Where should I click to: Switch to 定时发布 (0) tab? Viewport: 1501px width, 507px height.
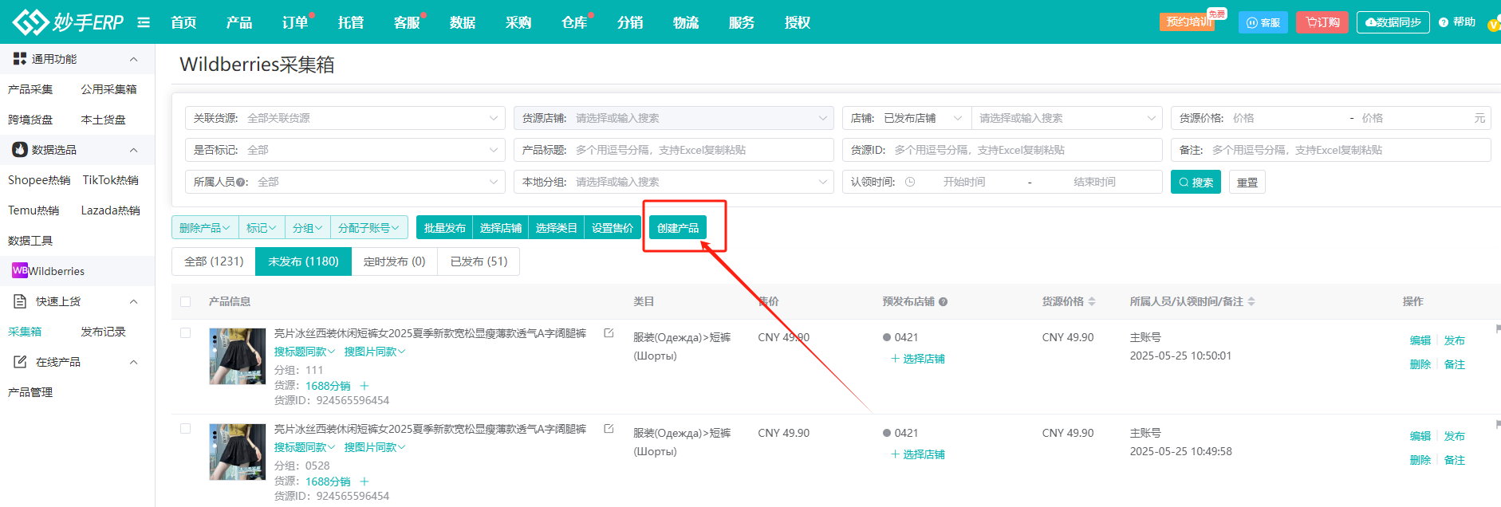[x=394, y=261]
